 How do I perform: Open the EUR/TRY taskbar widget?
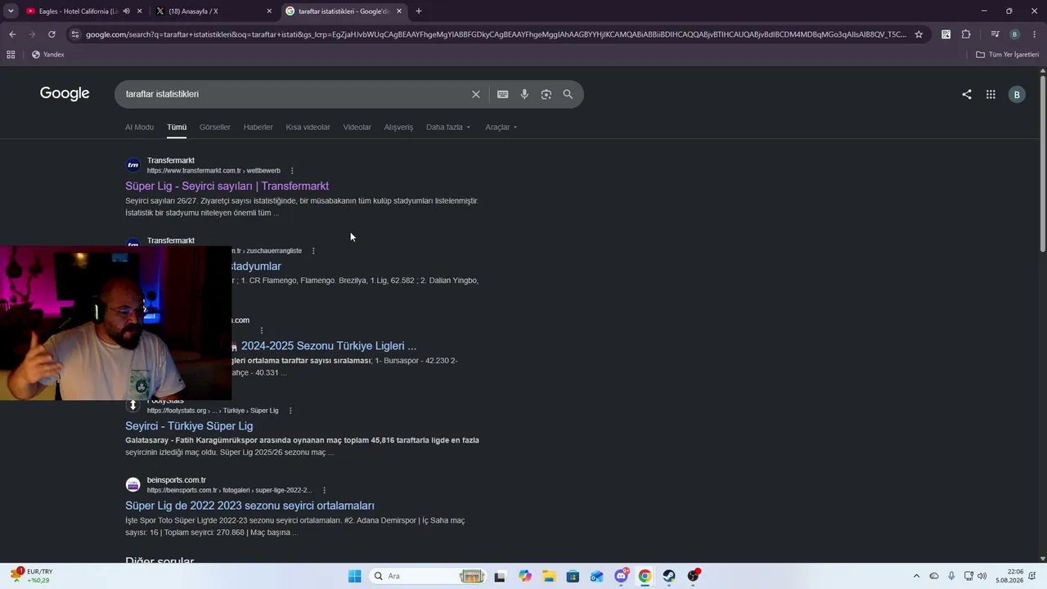31,576
